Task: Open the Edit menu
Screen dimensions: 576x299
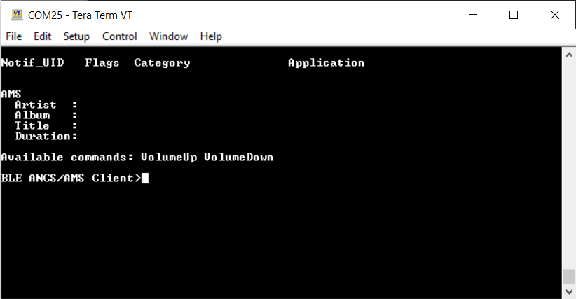Action: [43, 36]
